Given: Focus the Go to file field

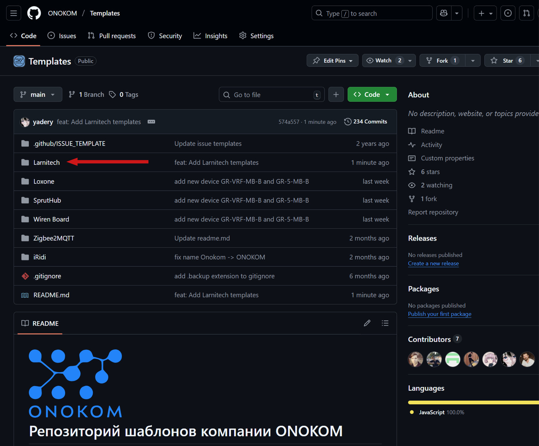Looking at the screenshot, I should [x=271, y=94].
